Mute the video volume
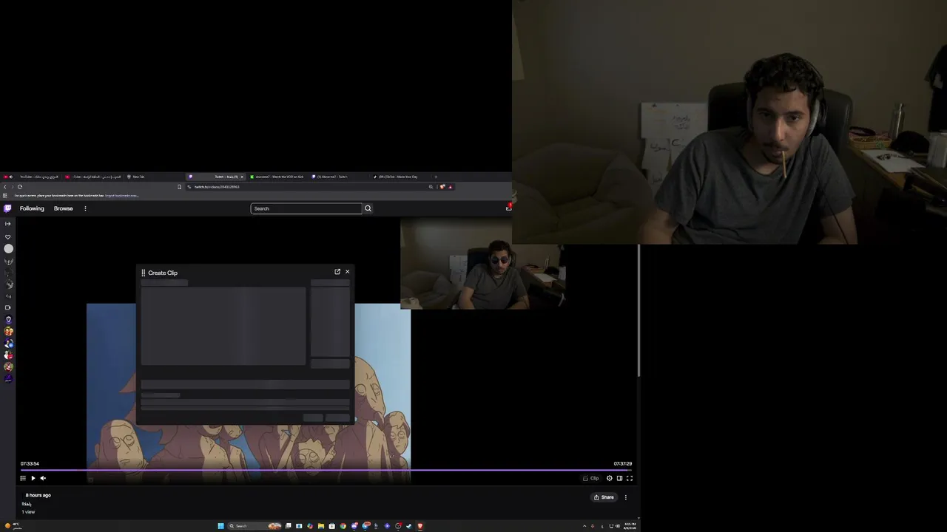947x532 pixels. (x=43, y=478)
